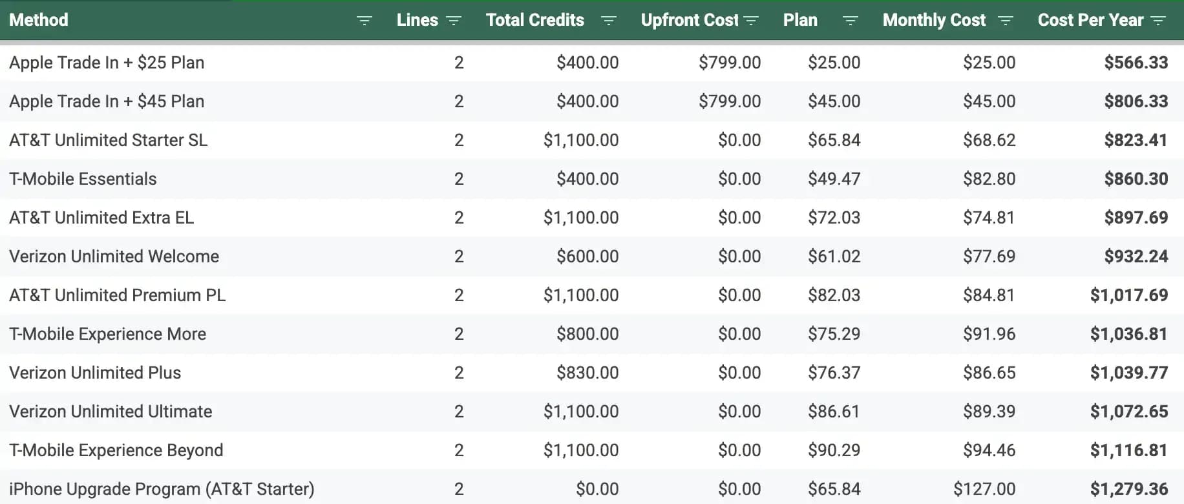Click the Cost Per Year column header
The width and height of the screenshot is (1184, 504).
point(1090,20)
